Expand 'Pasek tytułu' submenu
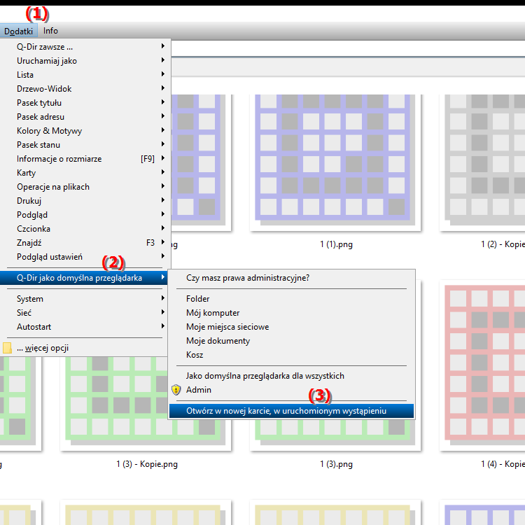 coord(85,103)
